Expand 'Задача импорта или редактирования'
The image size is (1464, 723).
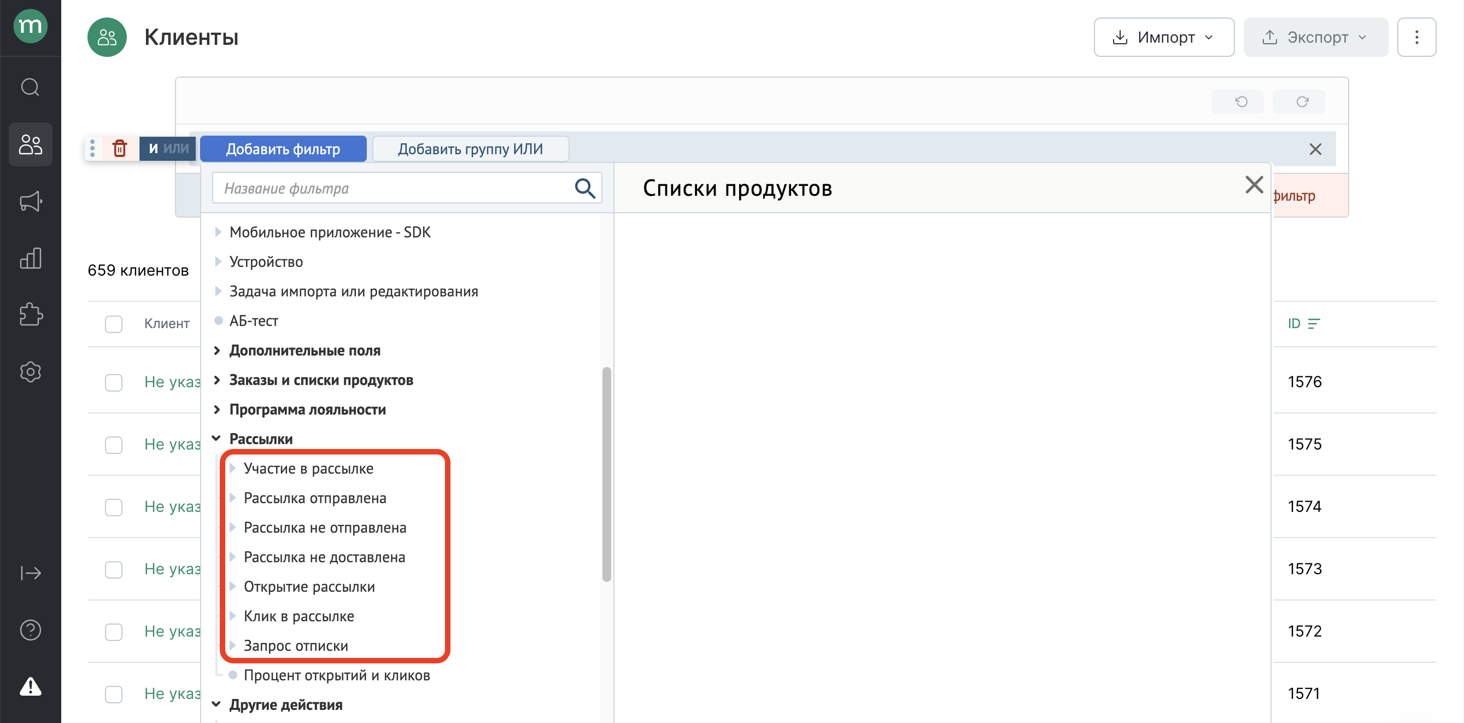(x=218, y=291)
